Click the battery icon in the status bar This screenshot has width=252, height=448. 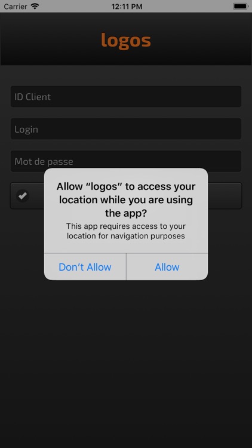pyautogui.click(x=240, y=7)
